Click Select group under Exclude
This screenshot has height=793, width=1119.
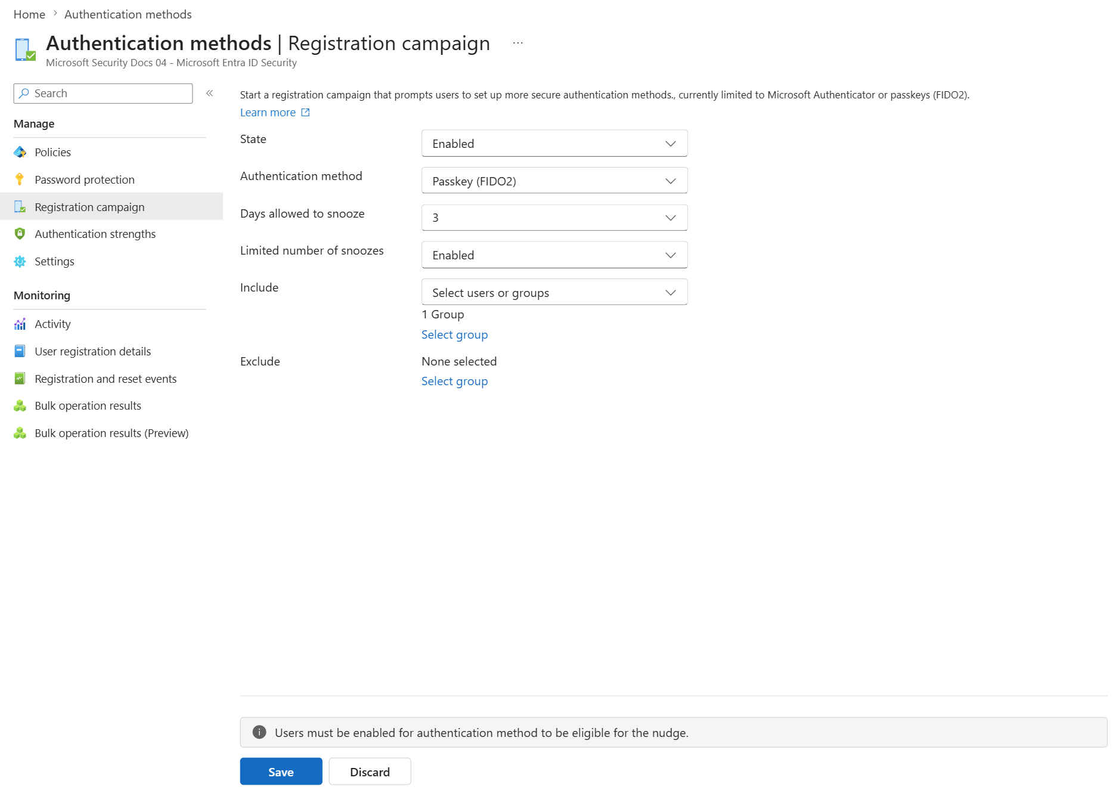coord(454,381)
